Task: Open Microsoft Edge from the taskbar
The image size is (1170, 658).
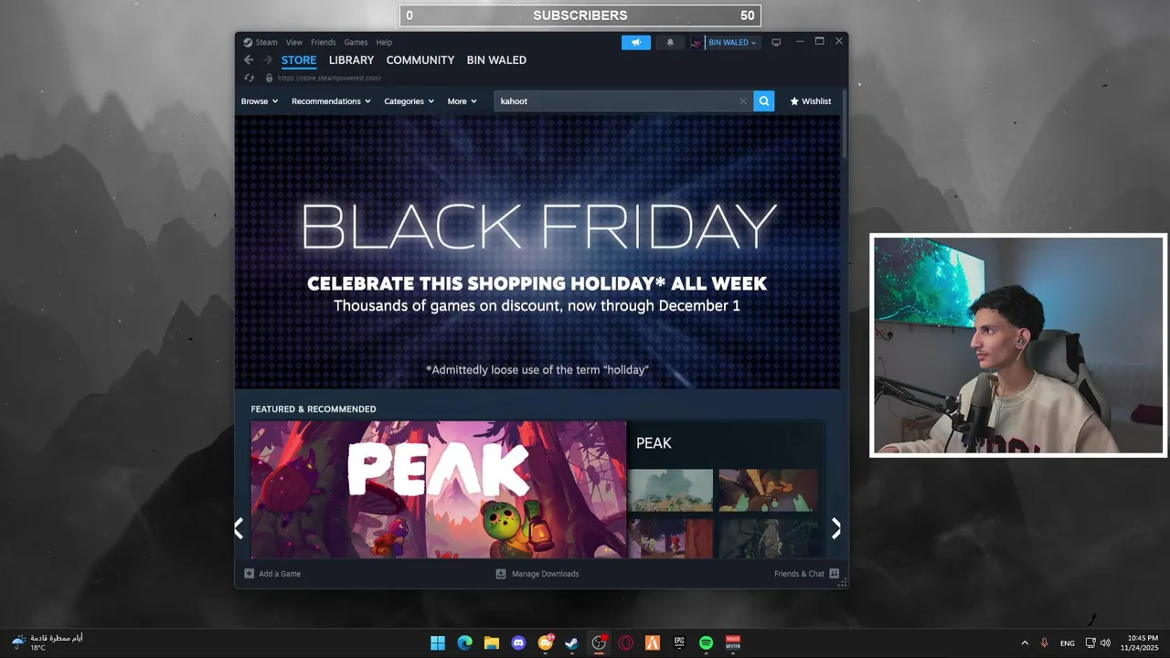Action: pyautogui.click(x=464, y=643)
